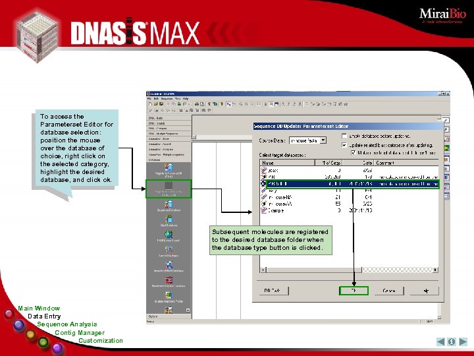Viewport: 474px width, 356px height.
Task: Open the Sequence menu
Action: pos(167,99)
